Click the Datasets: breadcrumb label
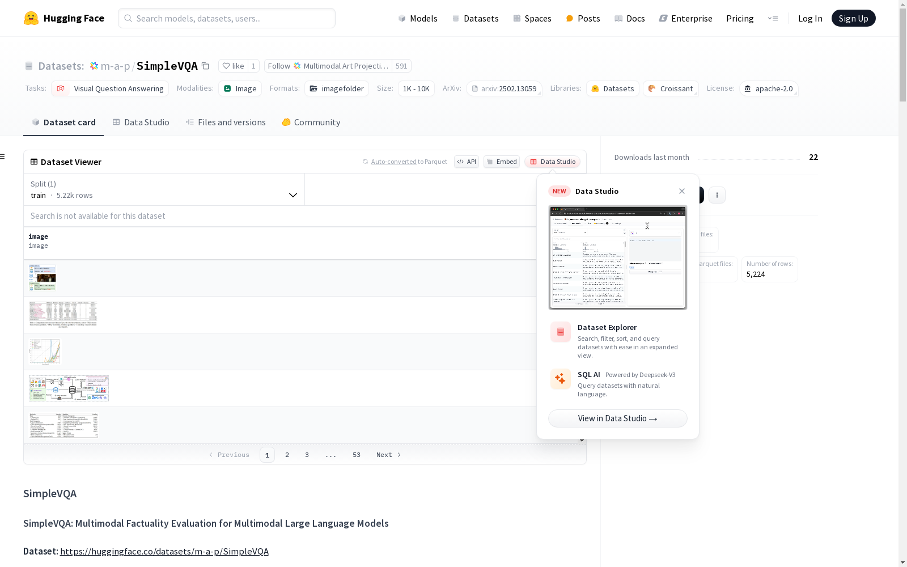 click(61, 66)
